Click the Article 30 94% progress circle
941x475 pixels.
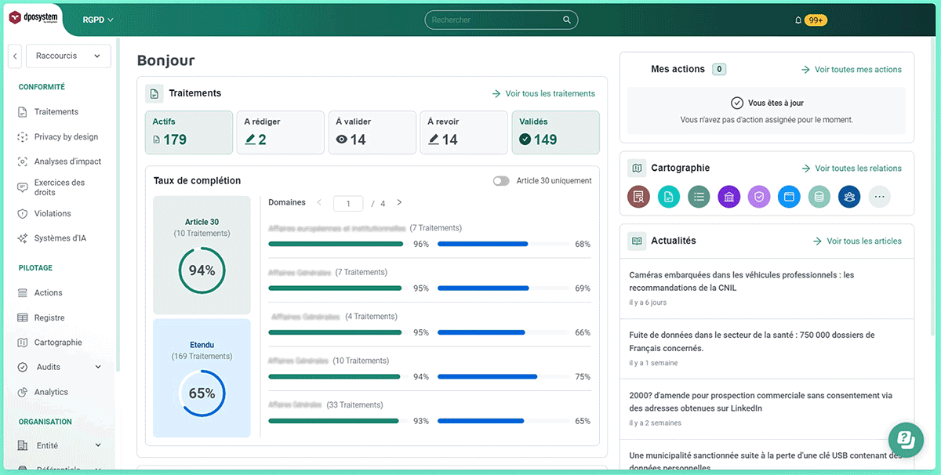[202, 270]
